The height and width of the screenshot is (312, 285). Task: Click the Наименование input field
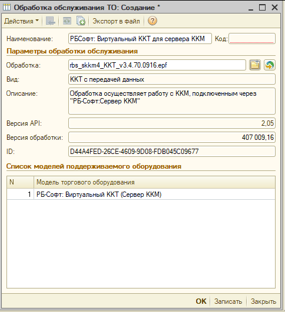tap(140, 39)
